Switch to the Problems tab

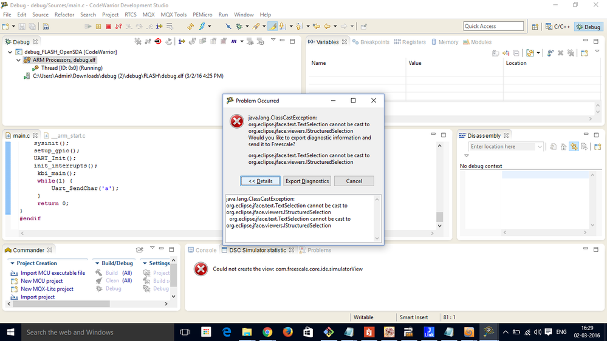315,250
